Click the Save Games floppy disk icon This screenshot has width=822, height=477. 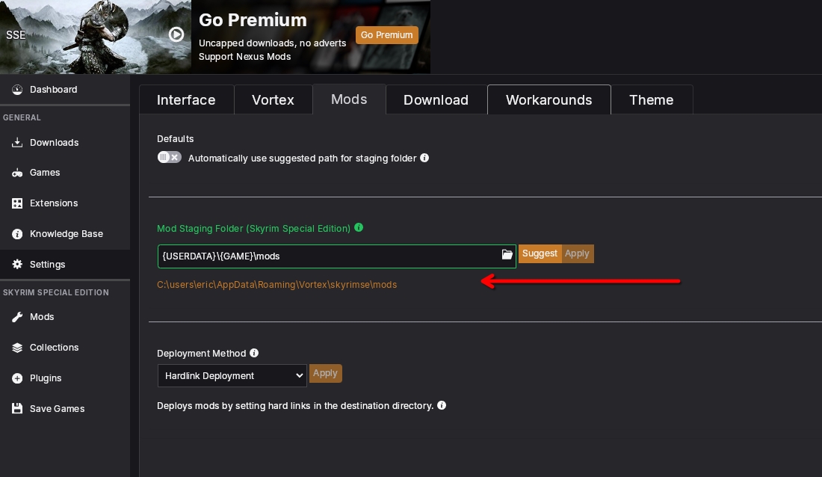17,409
